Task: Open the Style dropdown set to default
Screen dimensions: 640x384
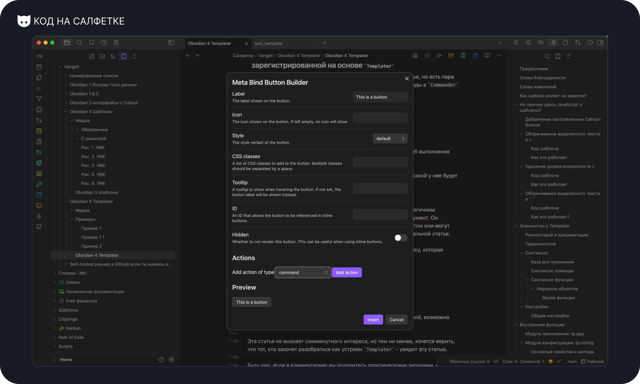Action: (390, 139)
